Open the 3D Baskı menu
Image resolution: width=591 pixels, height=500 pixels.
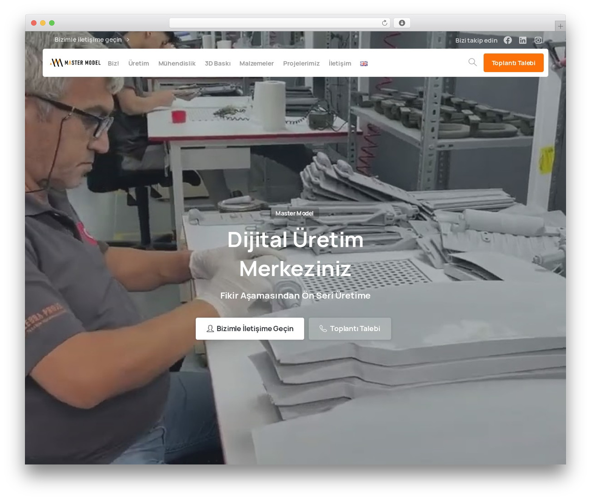pyautogui.click(x=217, y=63)
